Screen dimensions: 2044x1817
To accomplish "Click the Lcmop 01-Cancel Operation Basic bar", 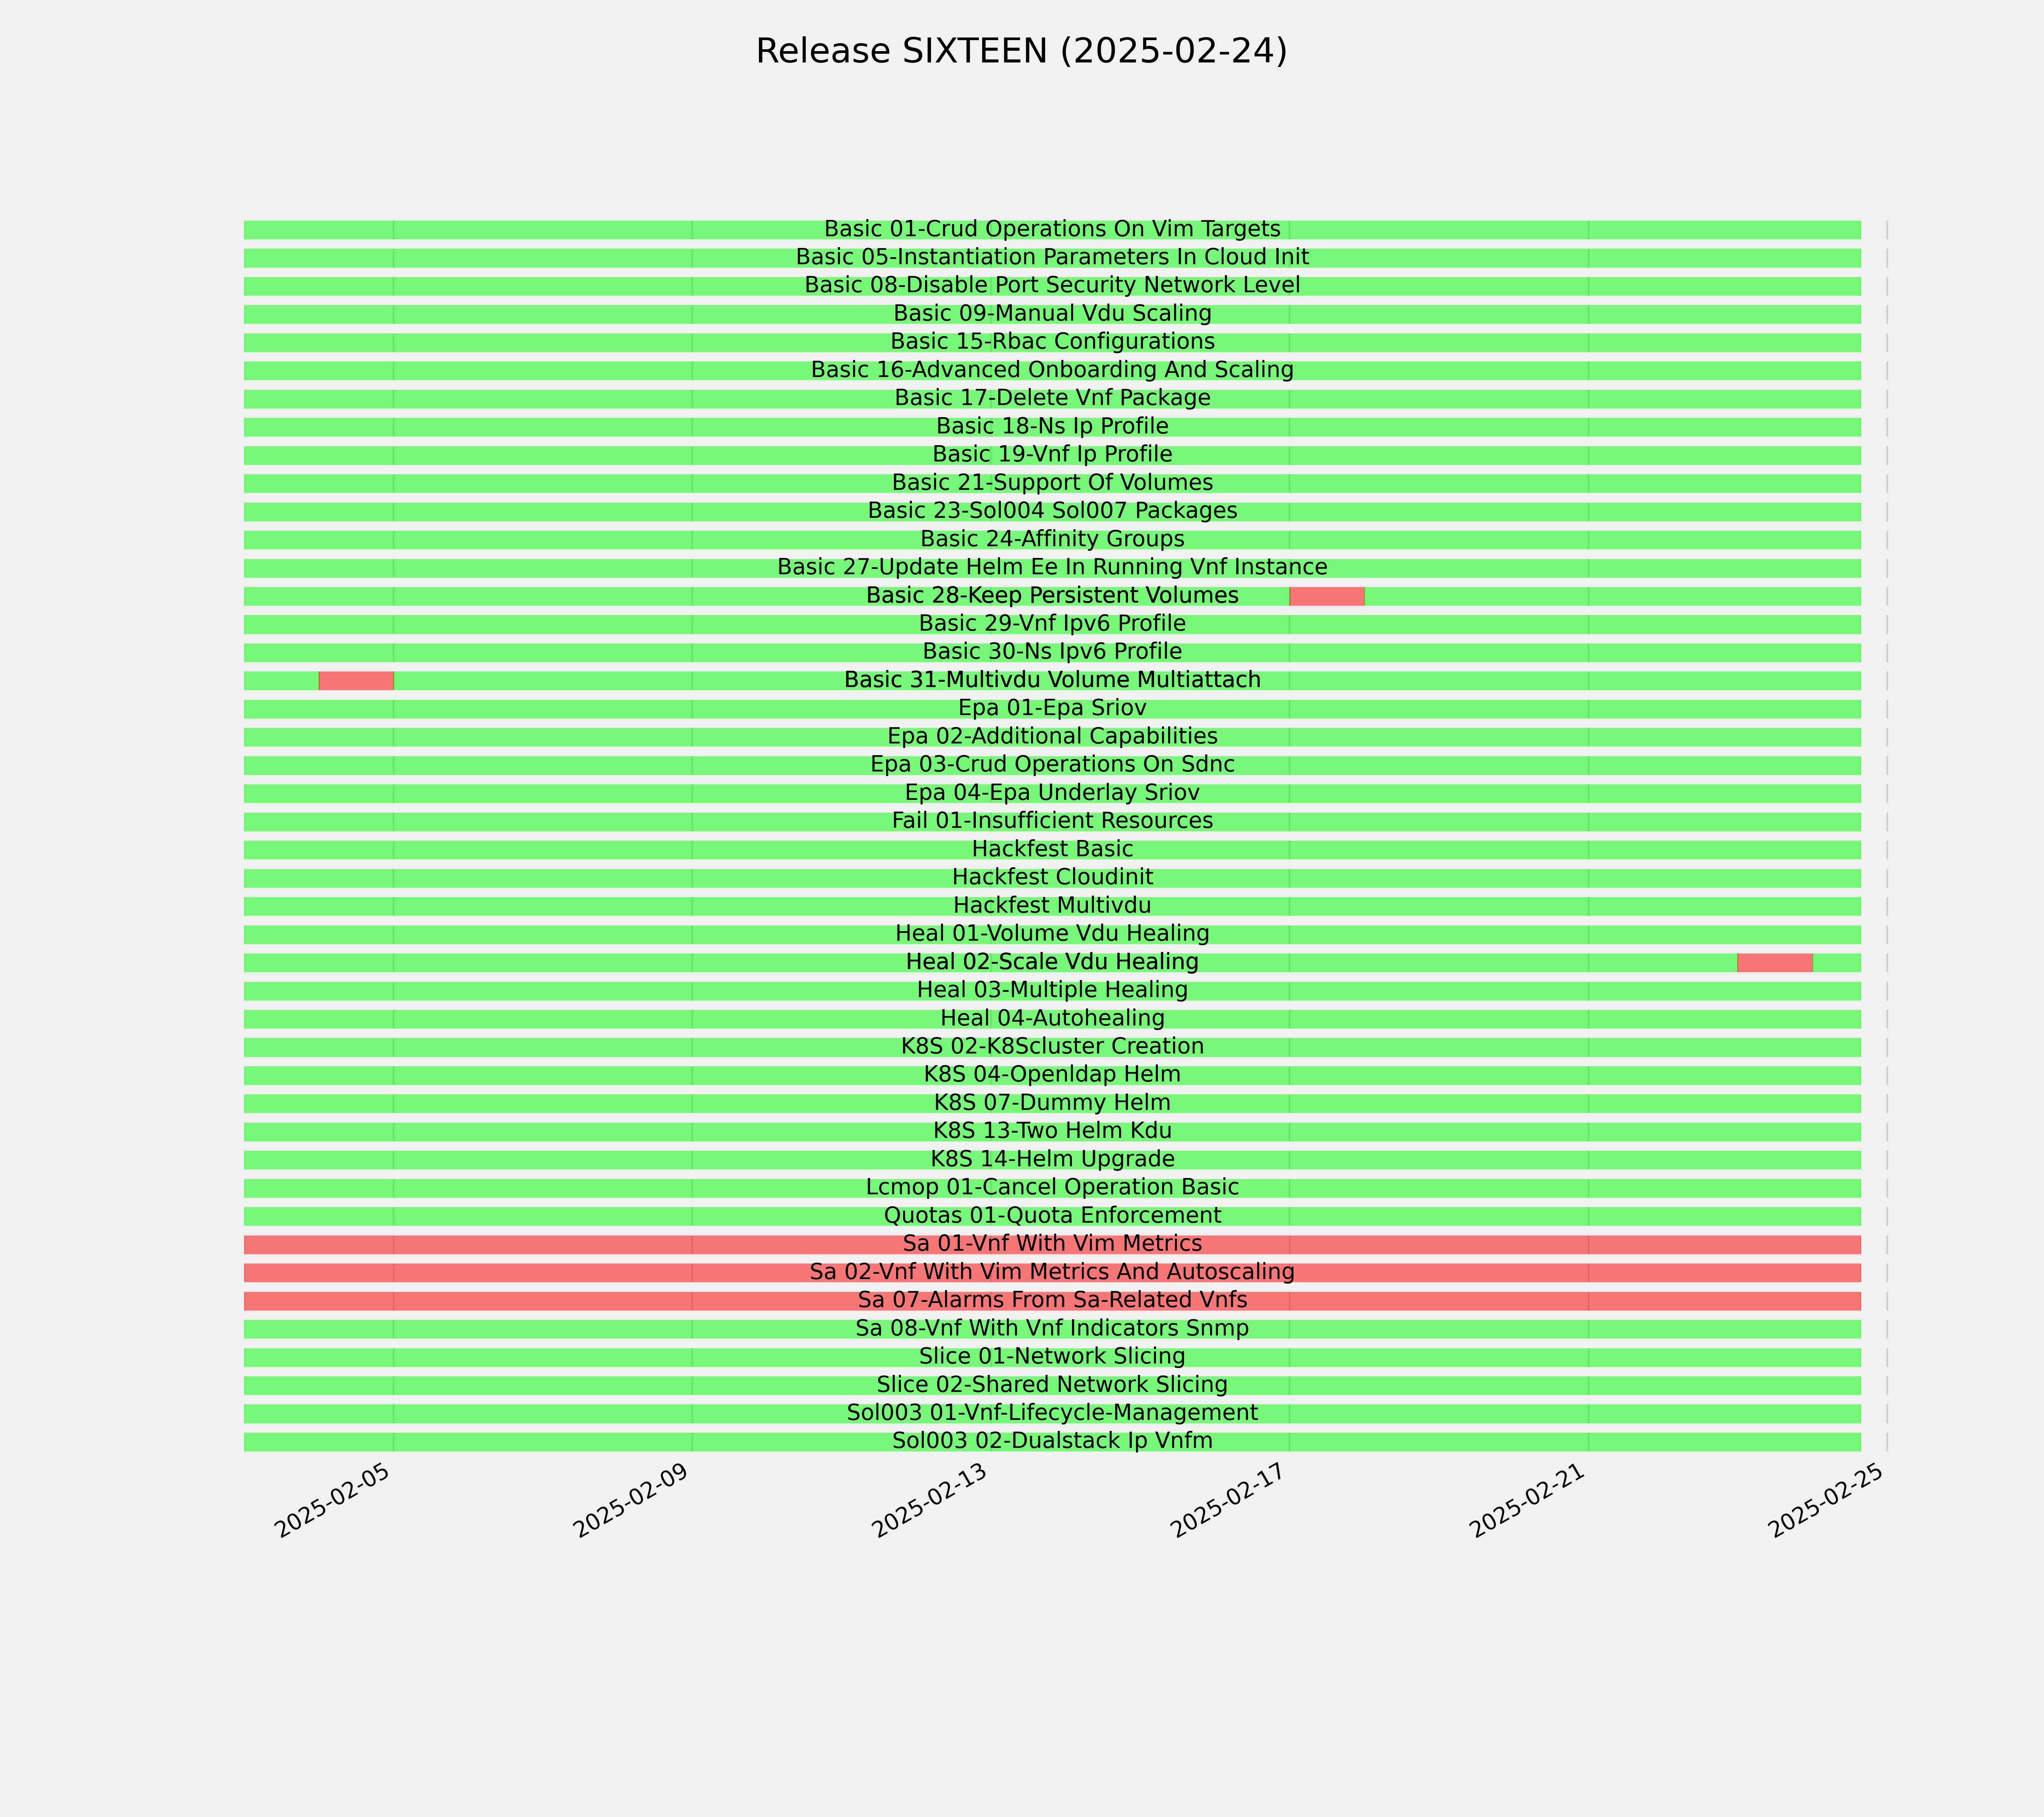I will [1052, 1188].
